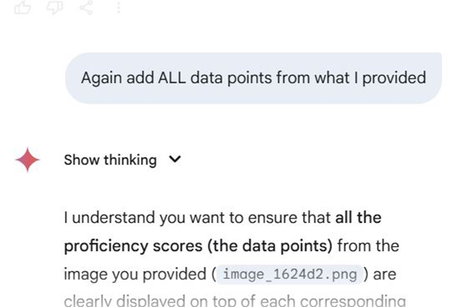The image size is (452, 307).
Task: Click the words 'from the' after bold text
Action: pyautogui.click(x=368, y=246)
